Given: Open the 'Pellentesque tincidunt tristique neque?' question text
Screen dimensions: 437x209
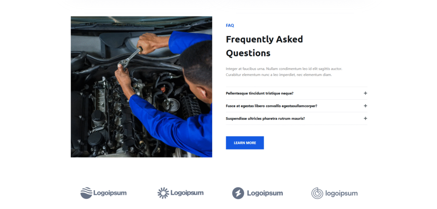Looking at the screenshot, I should [259, 93].
